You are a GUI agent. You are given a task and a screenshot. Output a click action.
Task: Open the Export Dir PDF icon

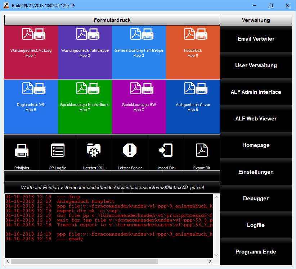(x=202, y=150)
